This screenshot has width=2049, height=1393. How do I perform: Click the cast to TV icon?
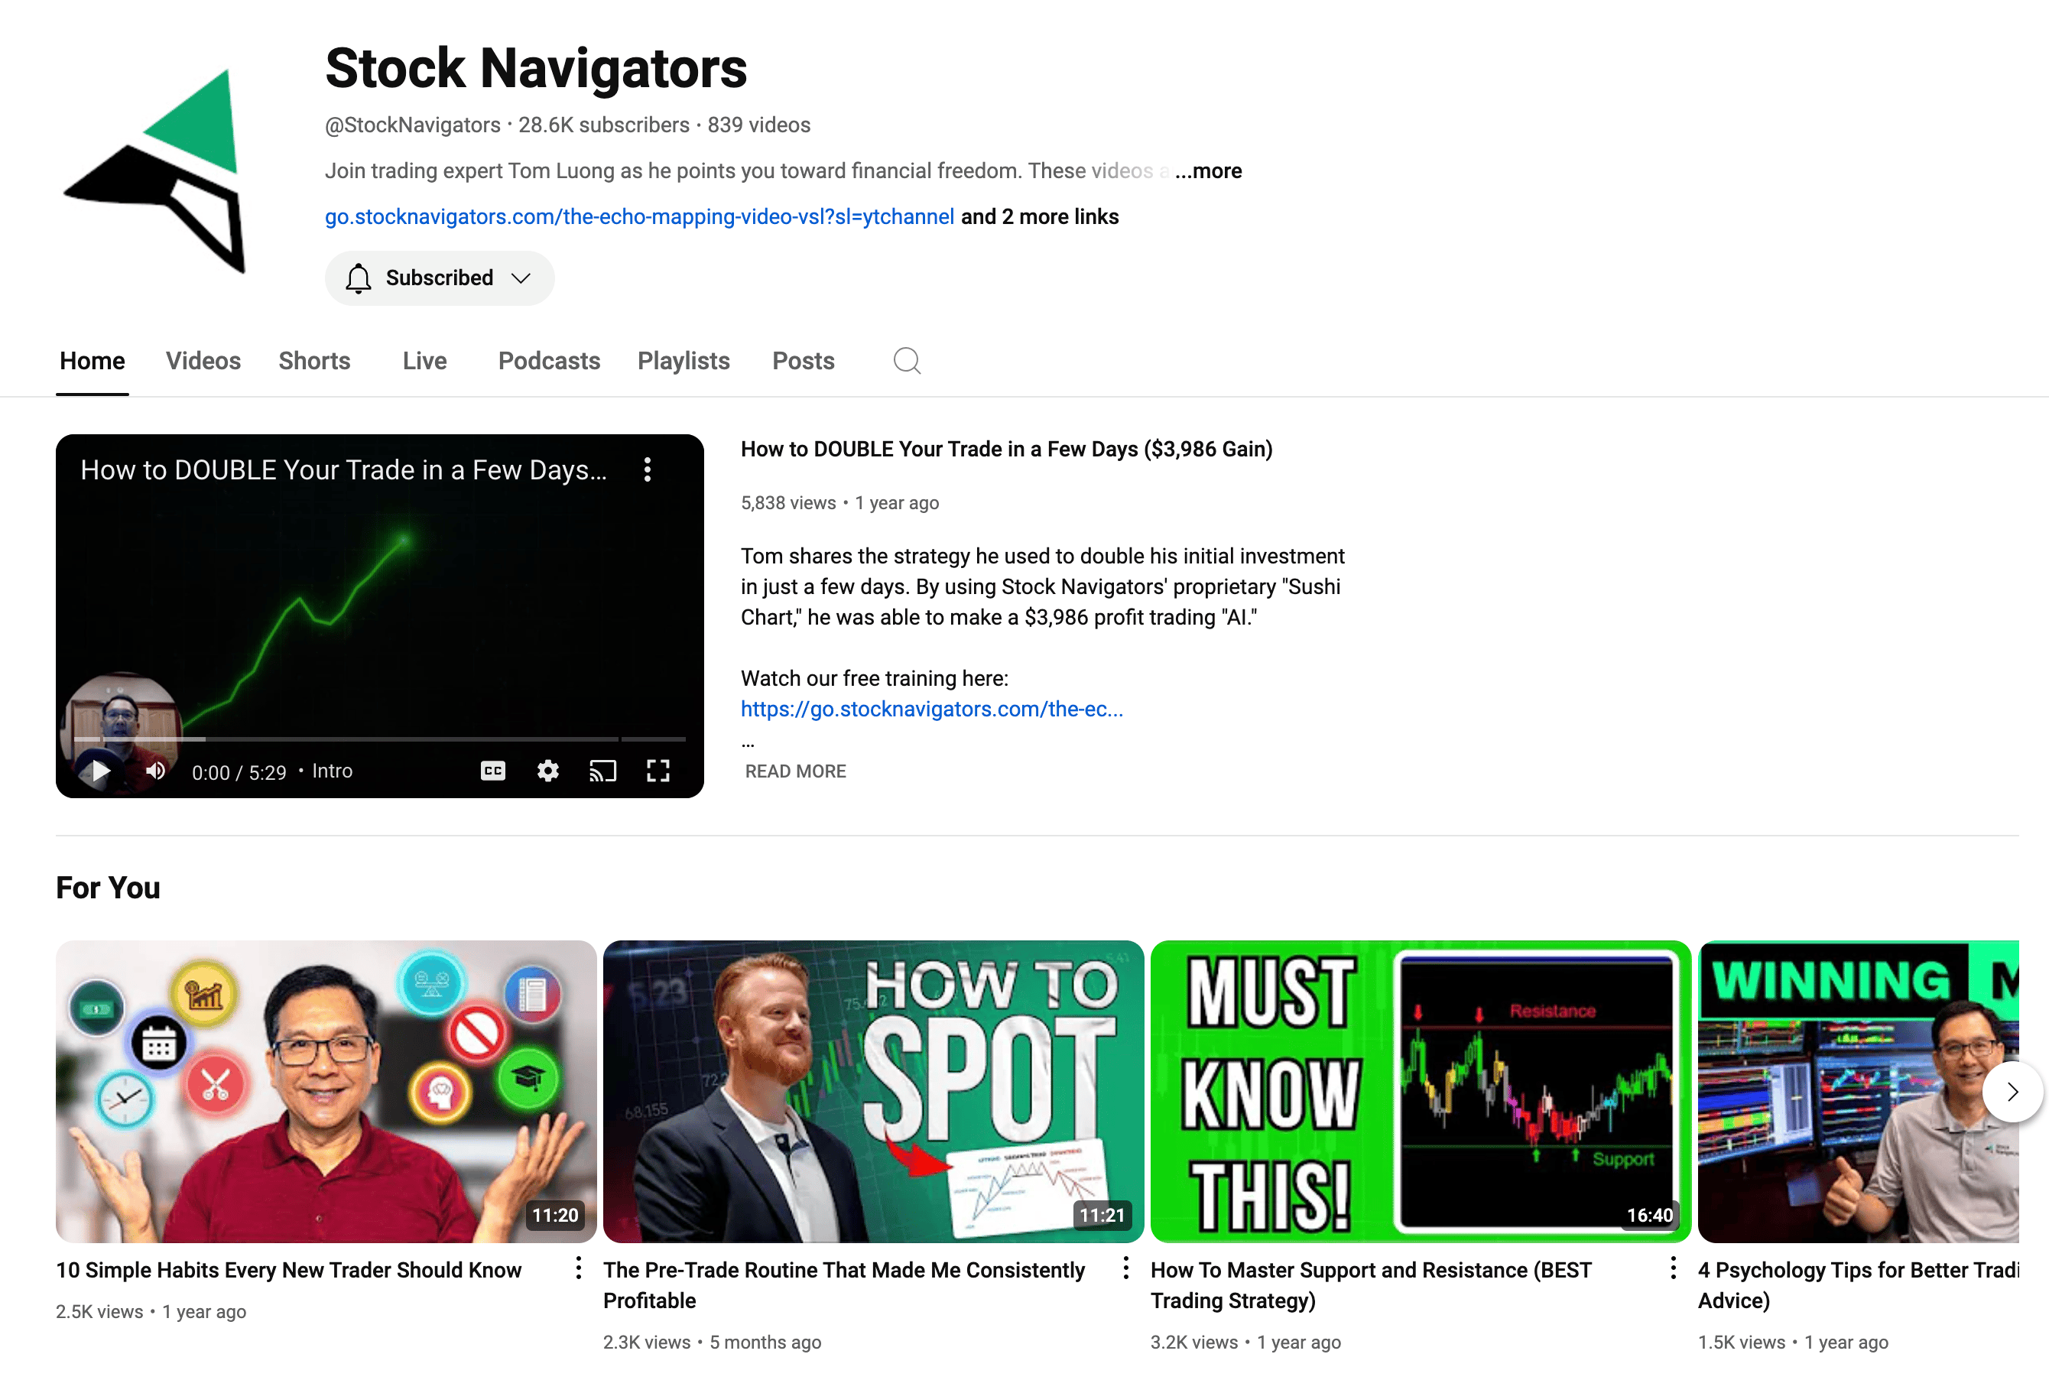tap(602, 771)
